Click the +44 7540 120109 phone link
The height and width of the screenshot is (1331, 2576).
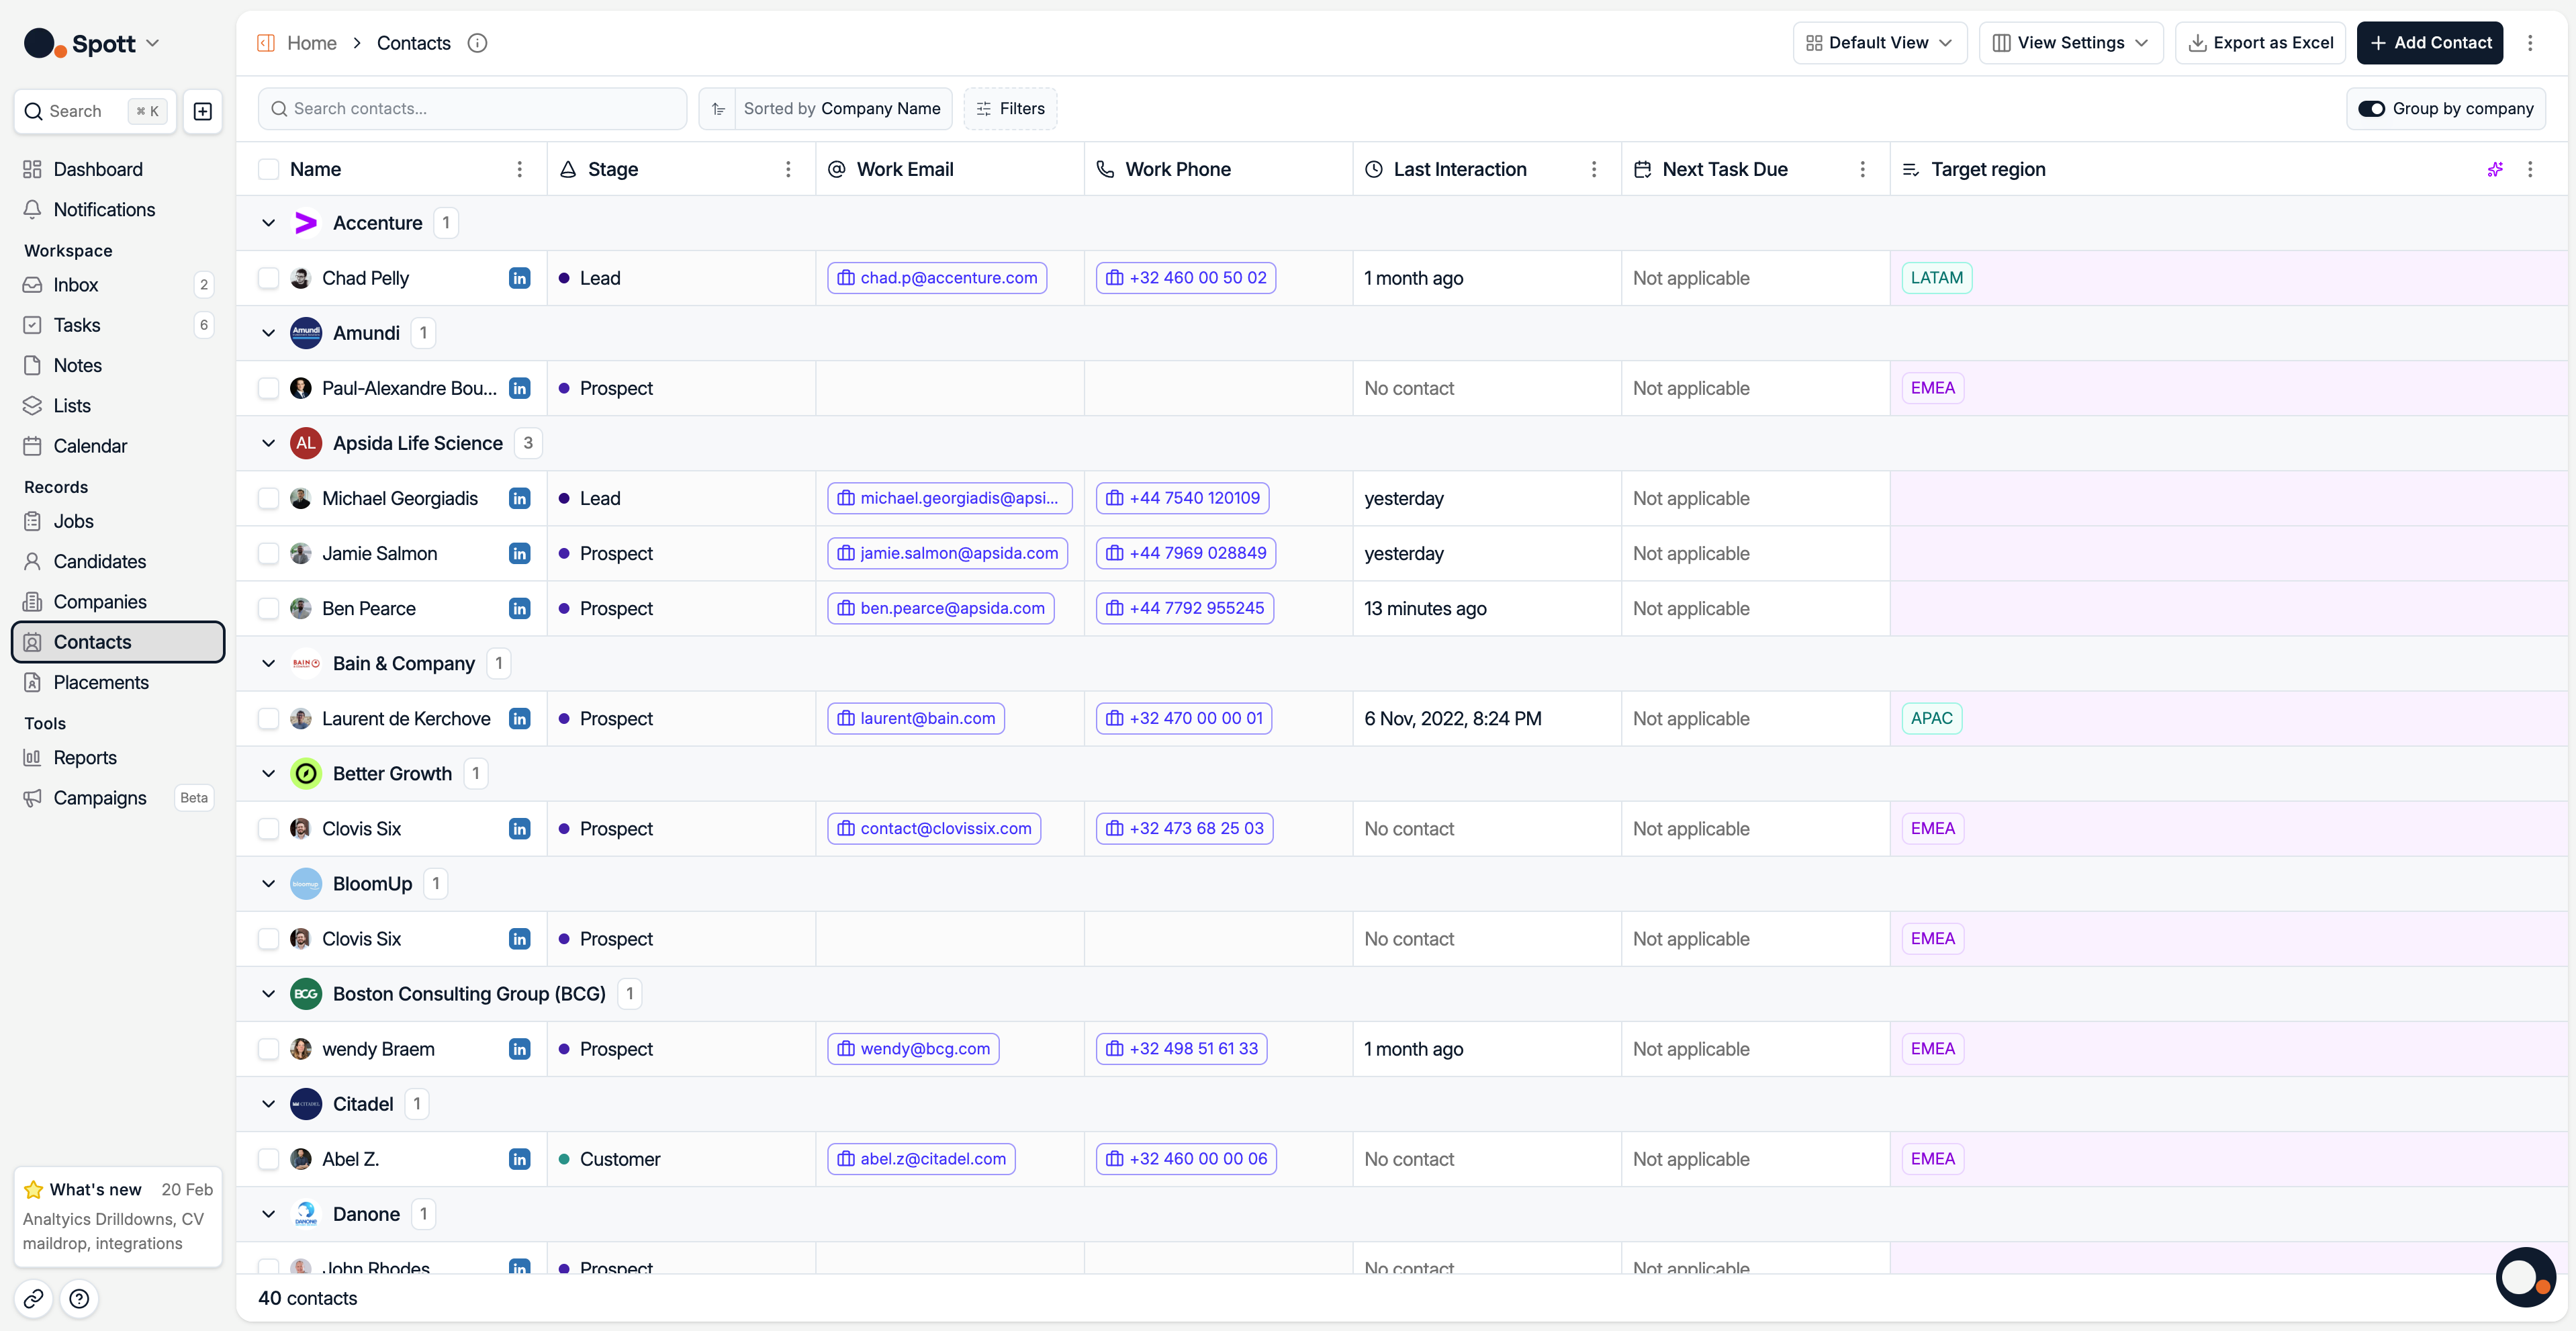[x=1183, y=498]
